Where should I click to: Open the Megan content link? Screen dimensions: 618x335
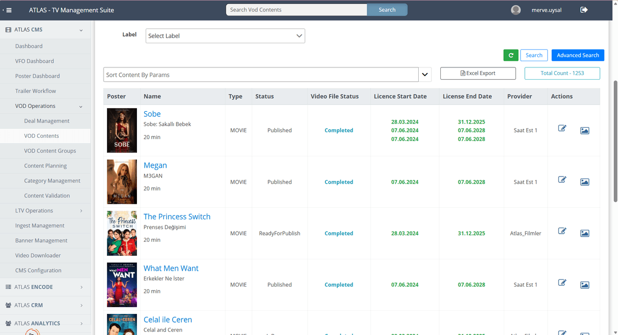pyautogui.click(x=155, y=165)
